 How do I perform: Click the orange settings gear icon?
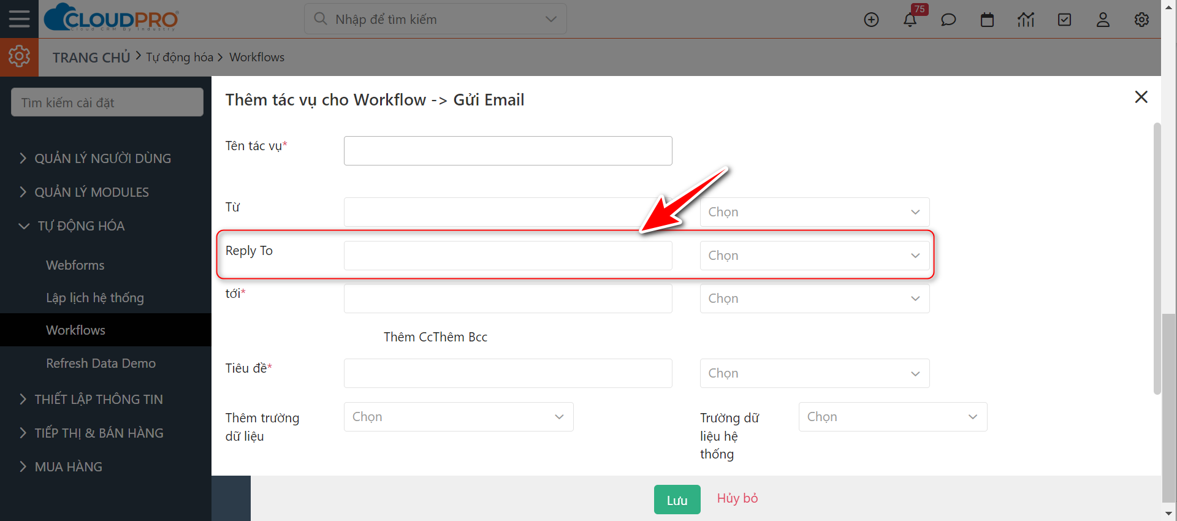click(19, 56)
